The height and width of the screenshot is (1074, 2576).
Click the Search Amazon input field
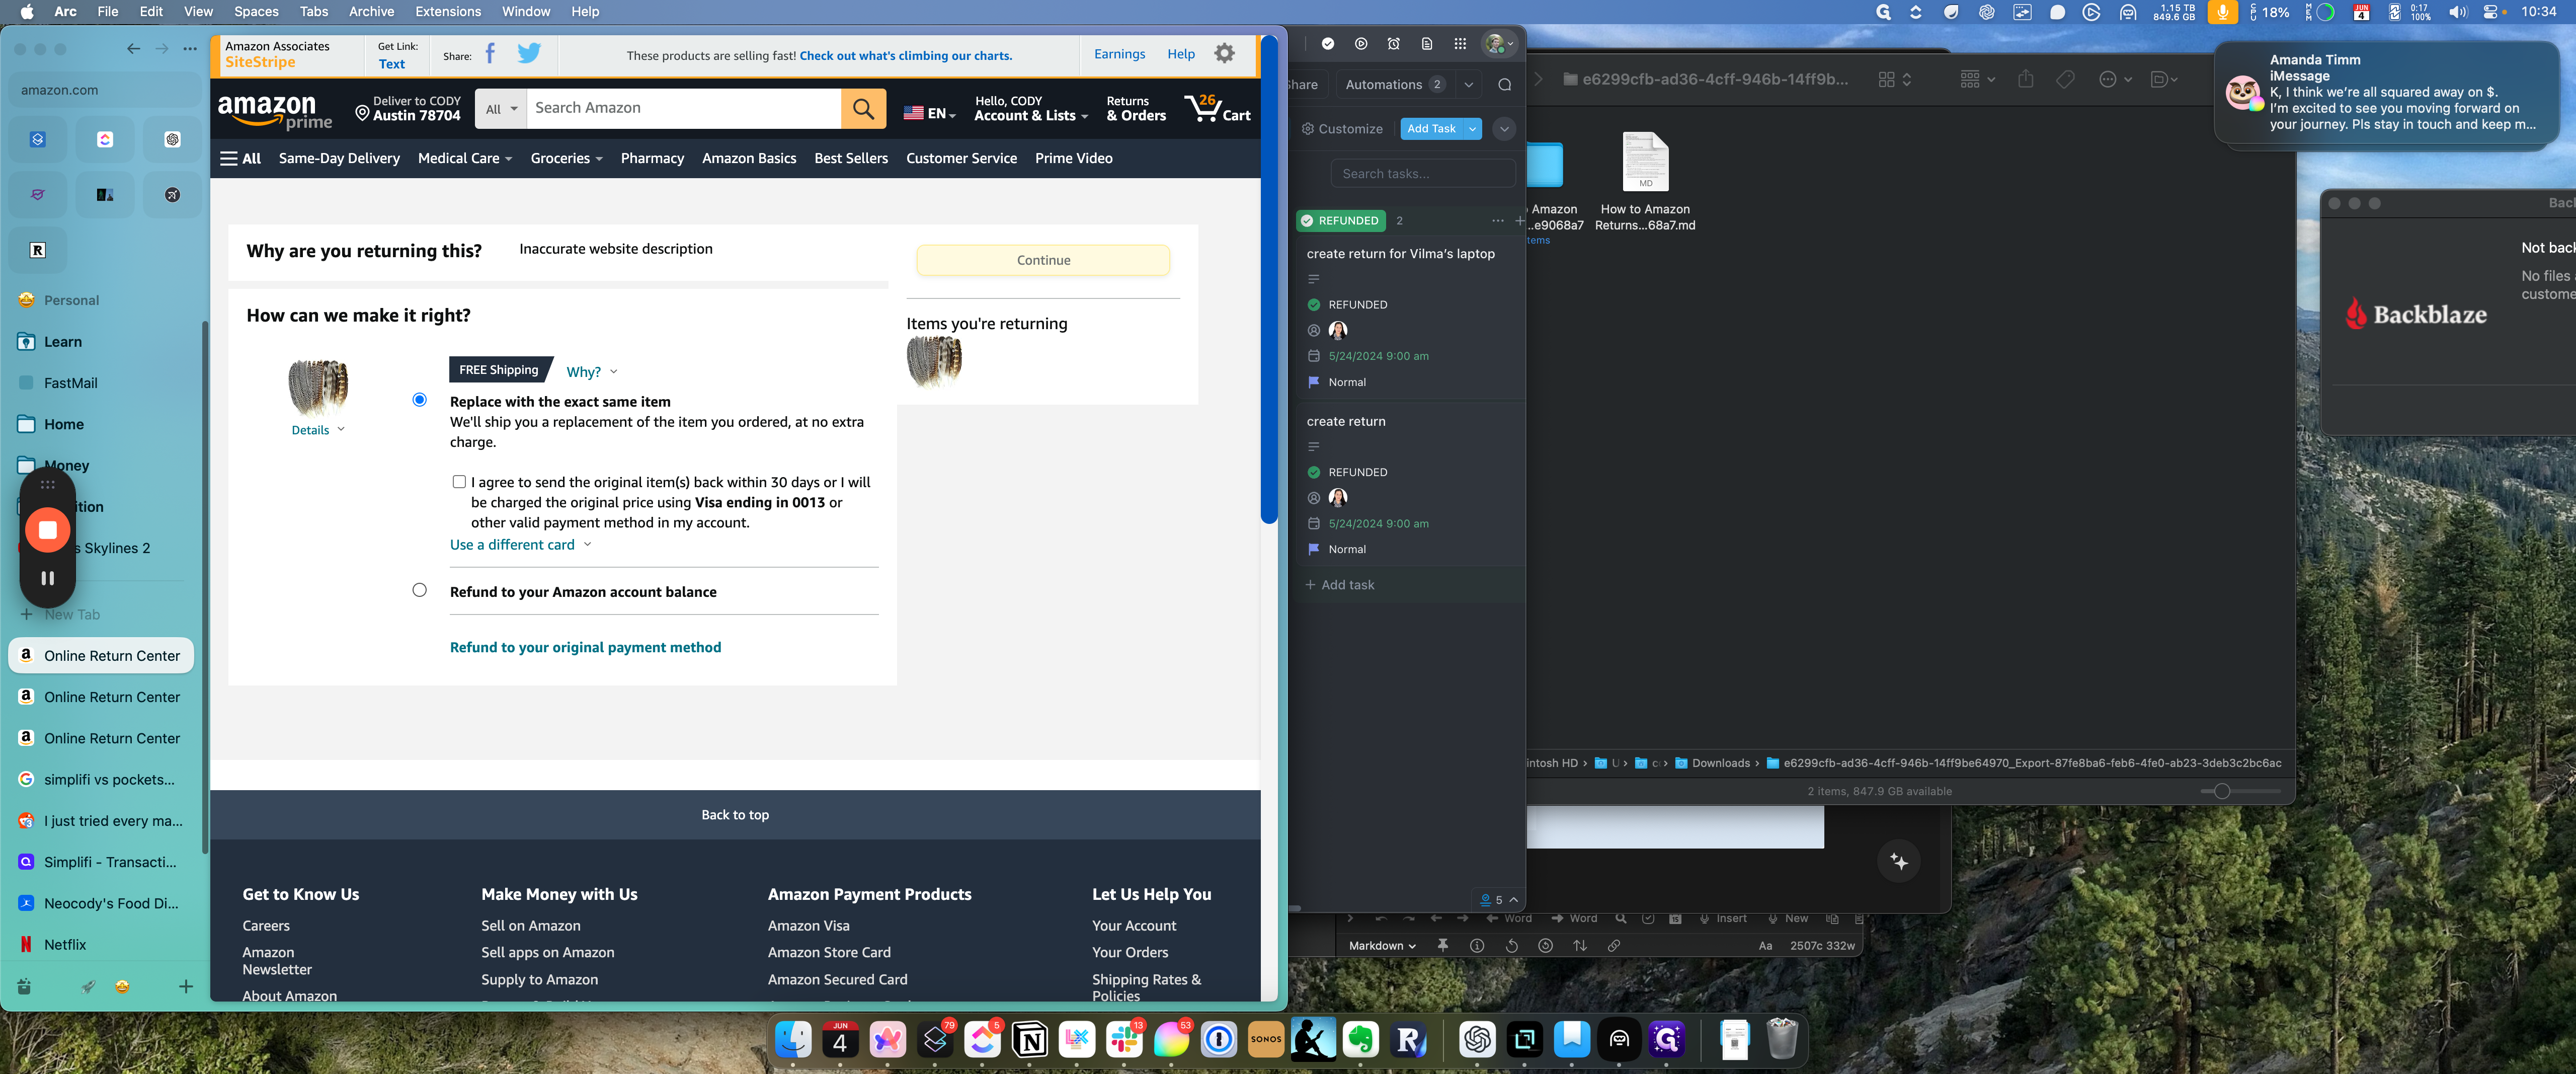point(684,108)
